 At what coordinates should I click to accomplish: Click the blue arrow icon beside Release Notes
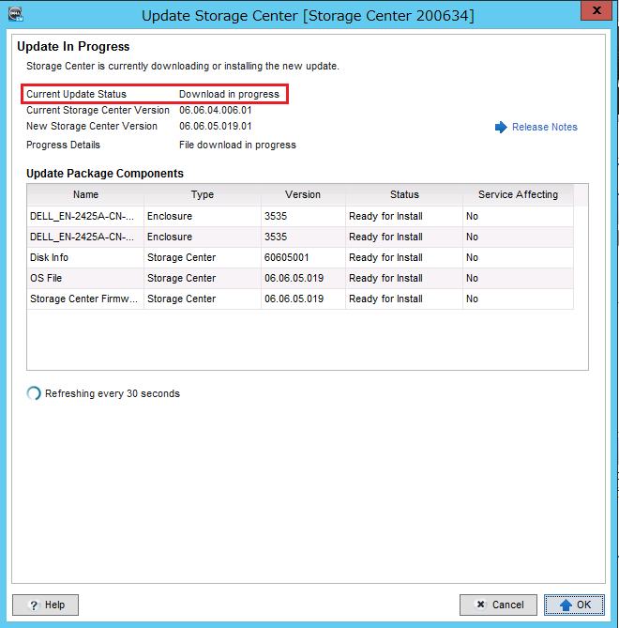click(501, 128)
